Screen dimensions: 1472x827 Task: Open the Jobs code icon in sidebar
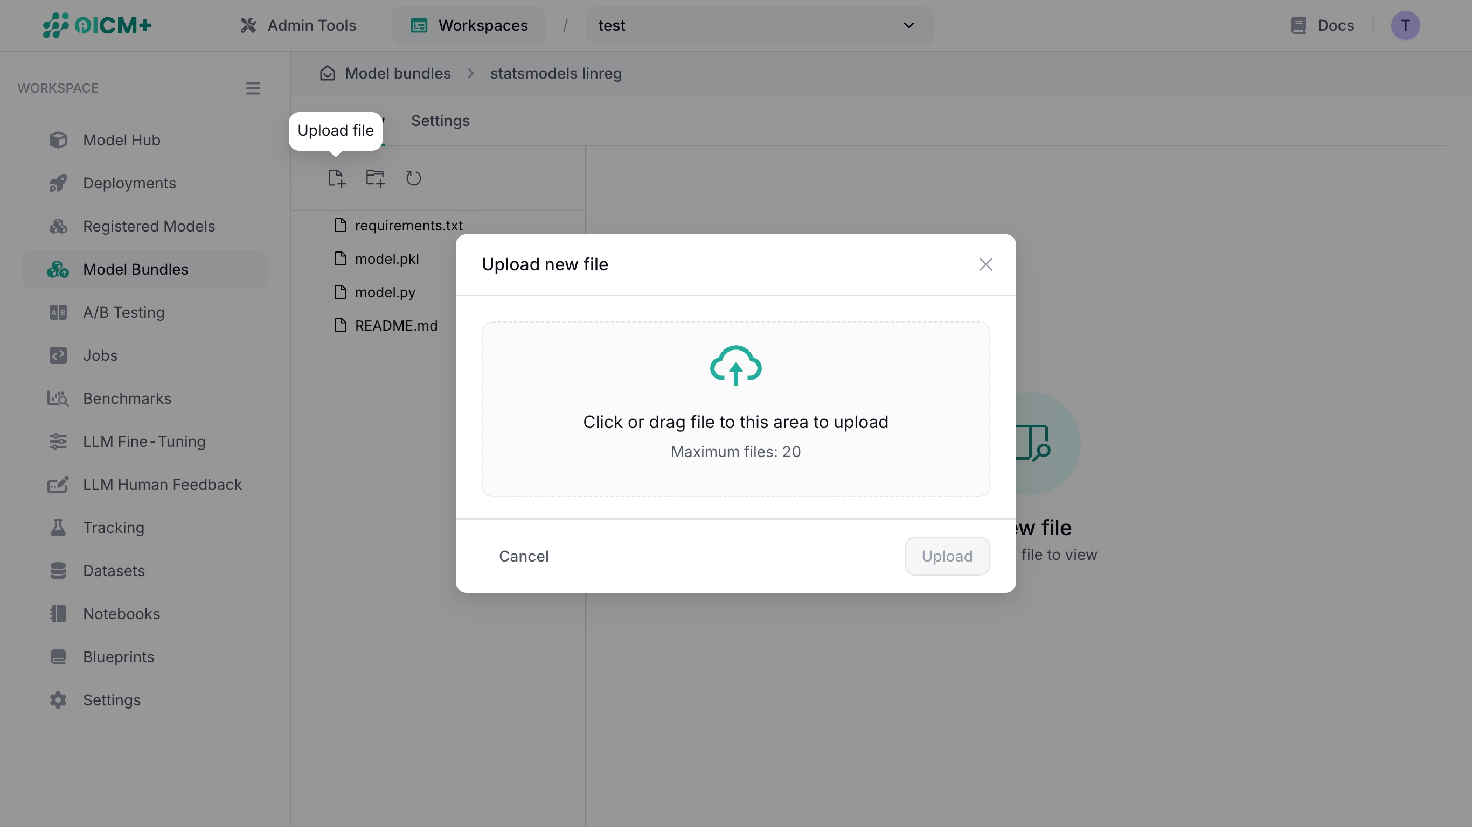click(58, 355)
